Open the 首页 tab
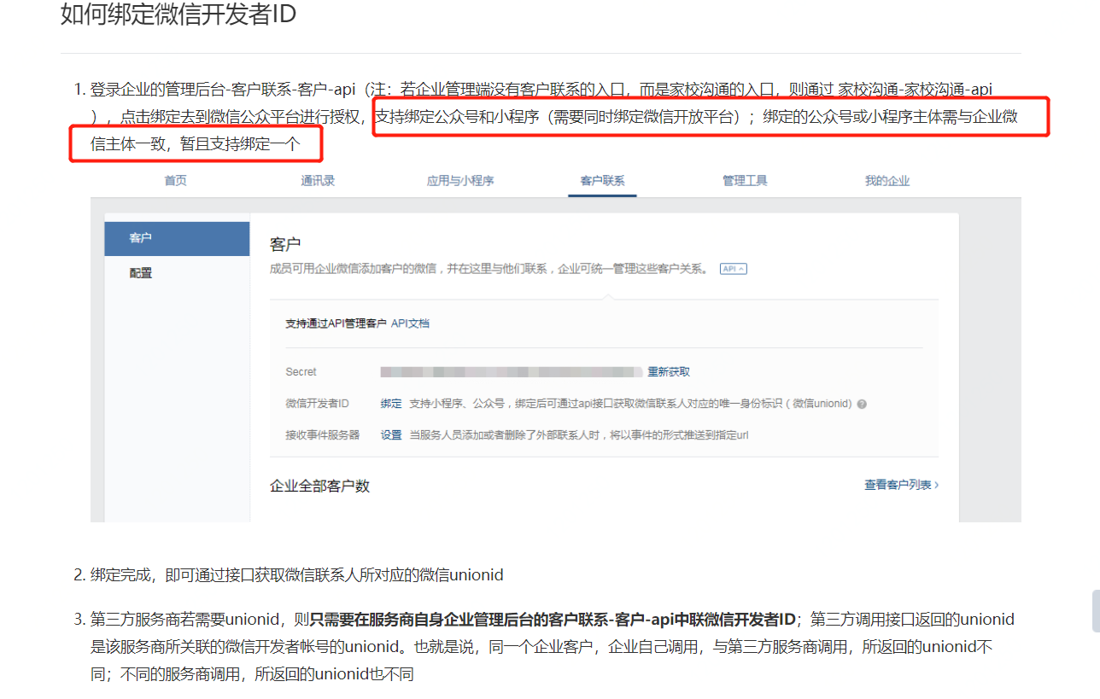The image size is (1100, 699). coord(176,181)
